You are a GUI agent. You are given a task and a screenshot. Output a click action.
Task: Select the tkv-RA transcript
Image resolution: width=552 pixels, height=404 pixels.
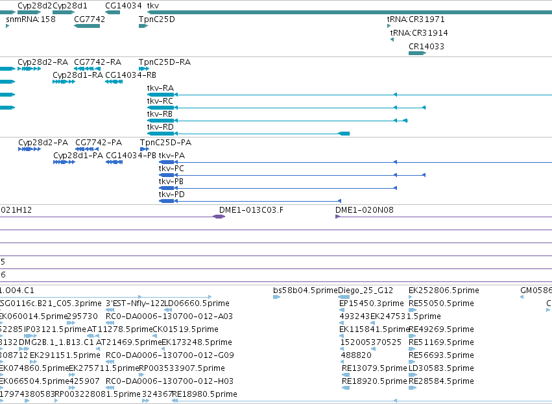[349, 95]
